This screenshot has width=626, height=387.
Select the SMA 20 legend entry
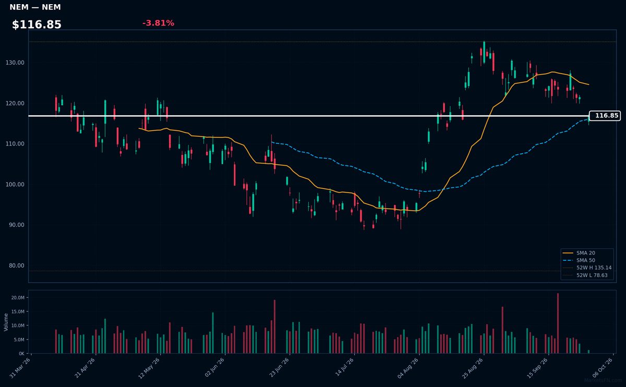(587, 252)
